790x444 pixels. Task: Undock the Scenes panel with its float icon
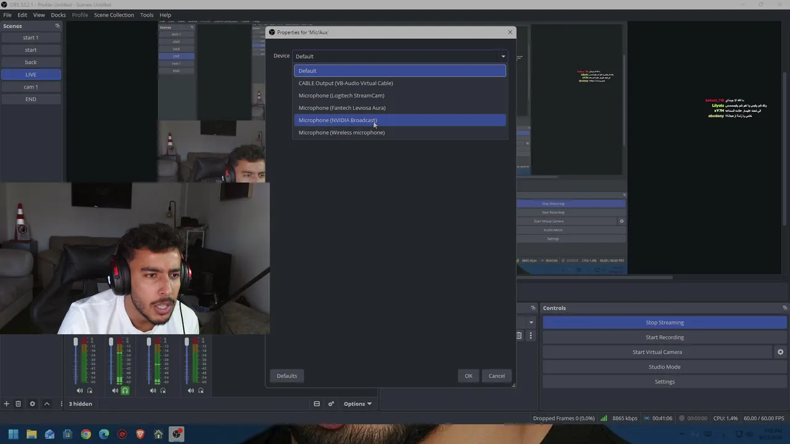point(57,26)
